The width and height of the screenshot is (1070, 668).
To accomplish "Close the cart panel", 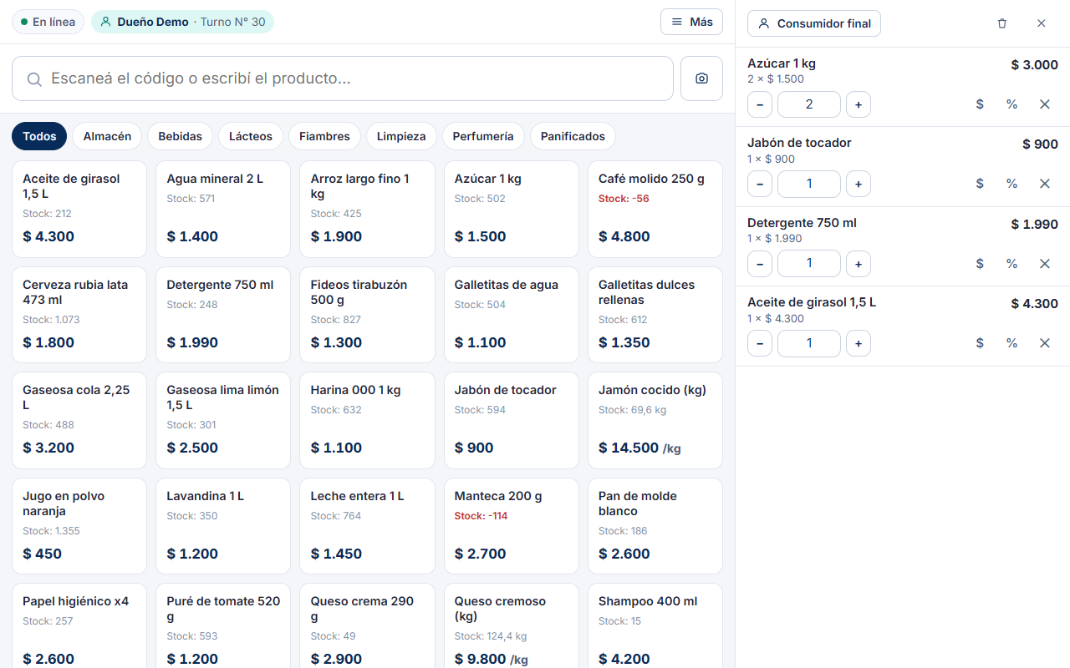I will [x=1042, y=23].
